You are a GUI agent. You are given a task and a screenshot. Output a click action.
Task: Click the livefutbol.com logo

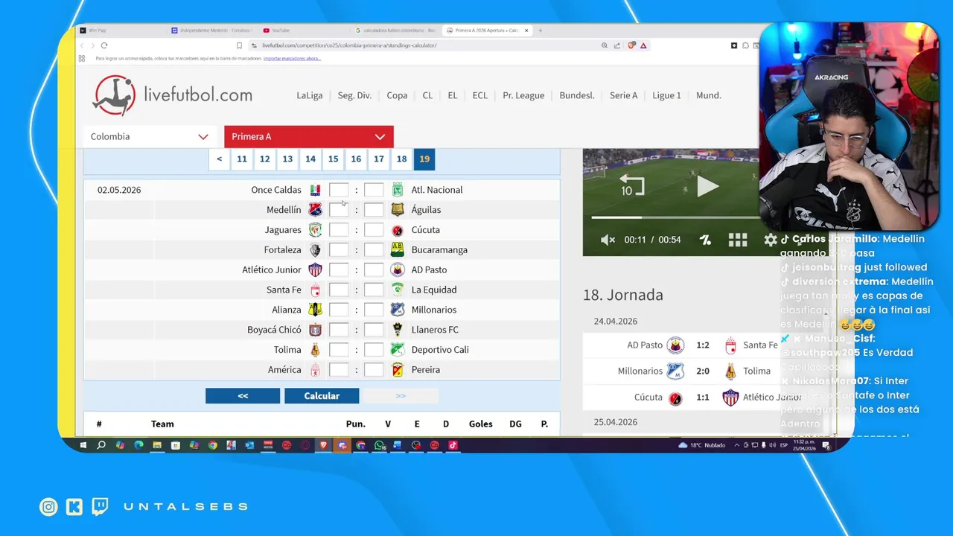point(173,95)
